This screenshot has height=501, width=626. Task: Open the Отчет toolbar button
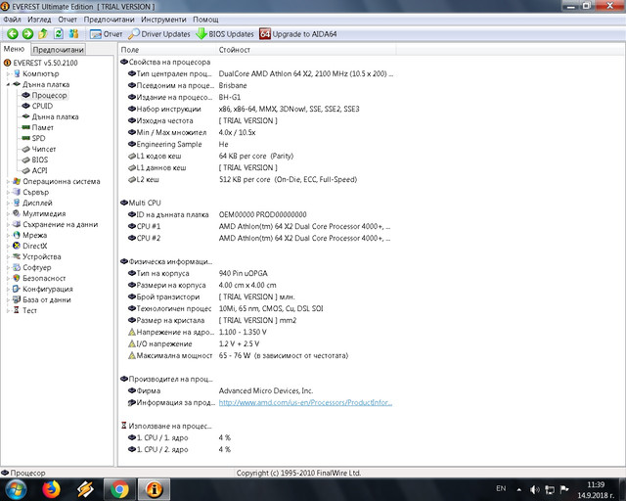106,34
